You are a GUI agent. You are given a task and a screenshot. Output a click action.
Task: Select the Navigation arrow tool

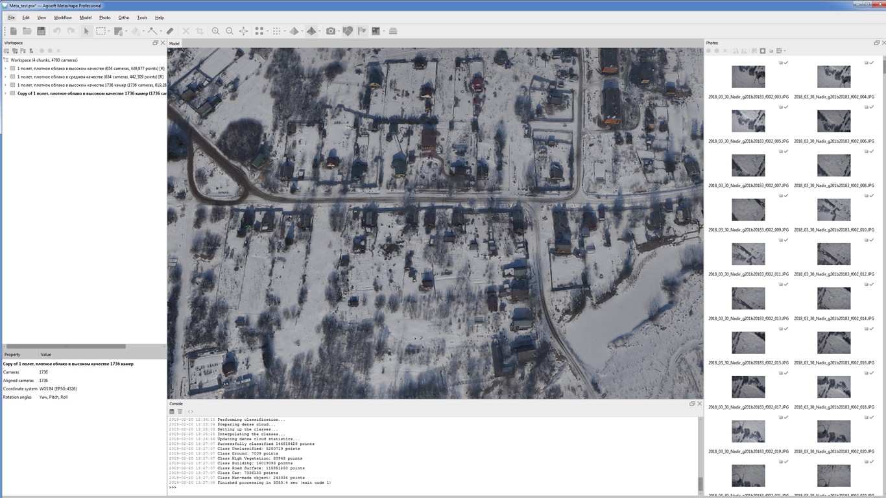86,31
